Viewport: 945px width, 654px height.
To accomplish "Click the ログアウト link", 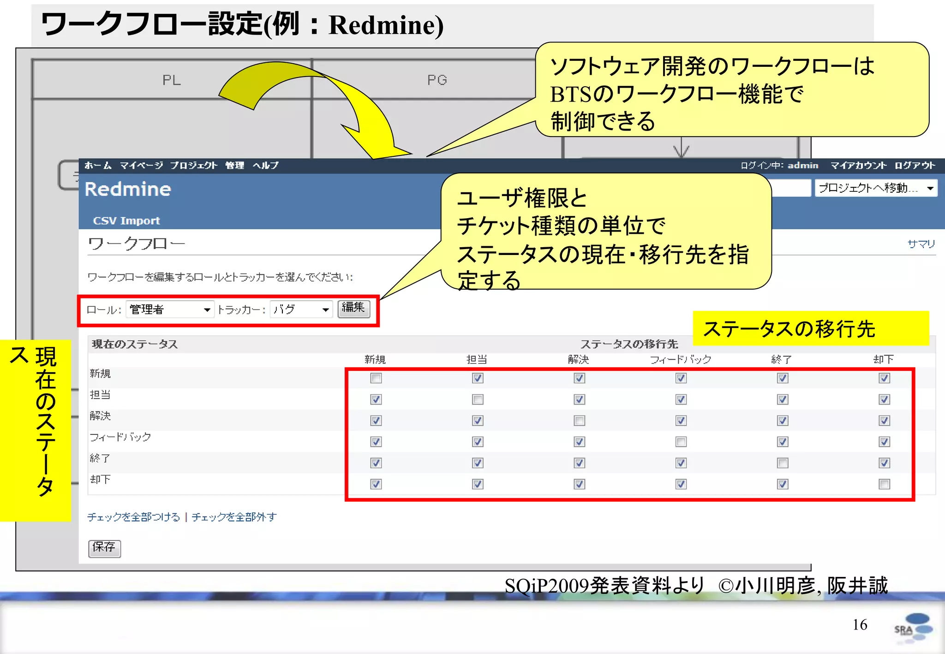I will coord(915,165).
